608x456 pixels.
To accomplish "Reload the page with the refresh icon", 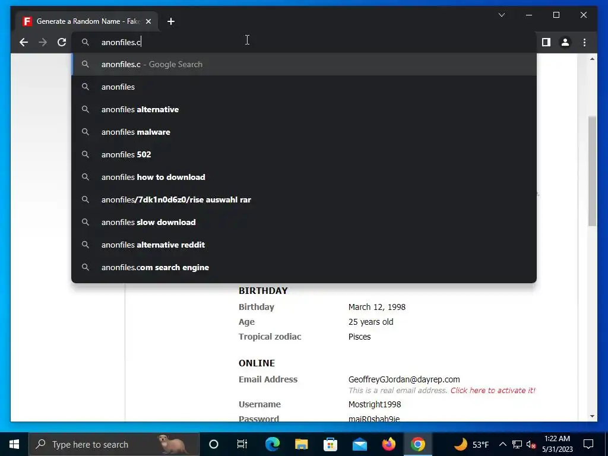I will (x=62, y=42).
